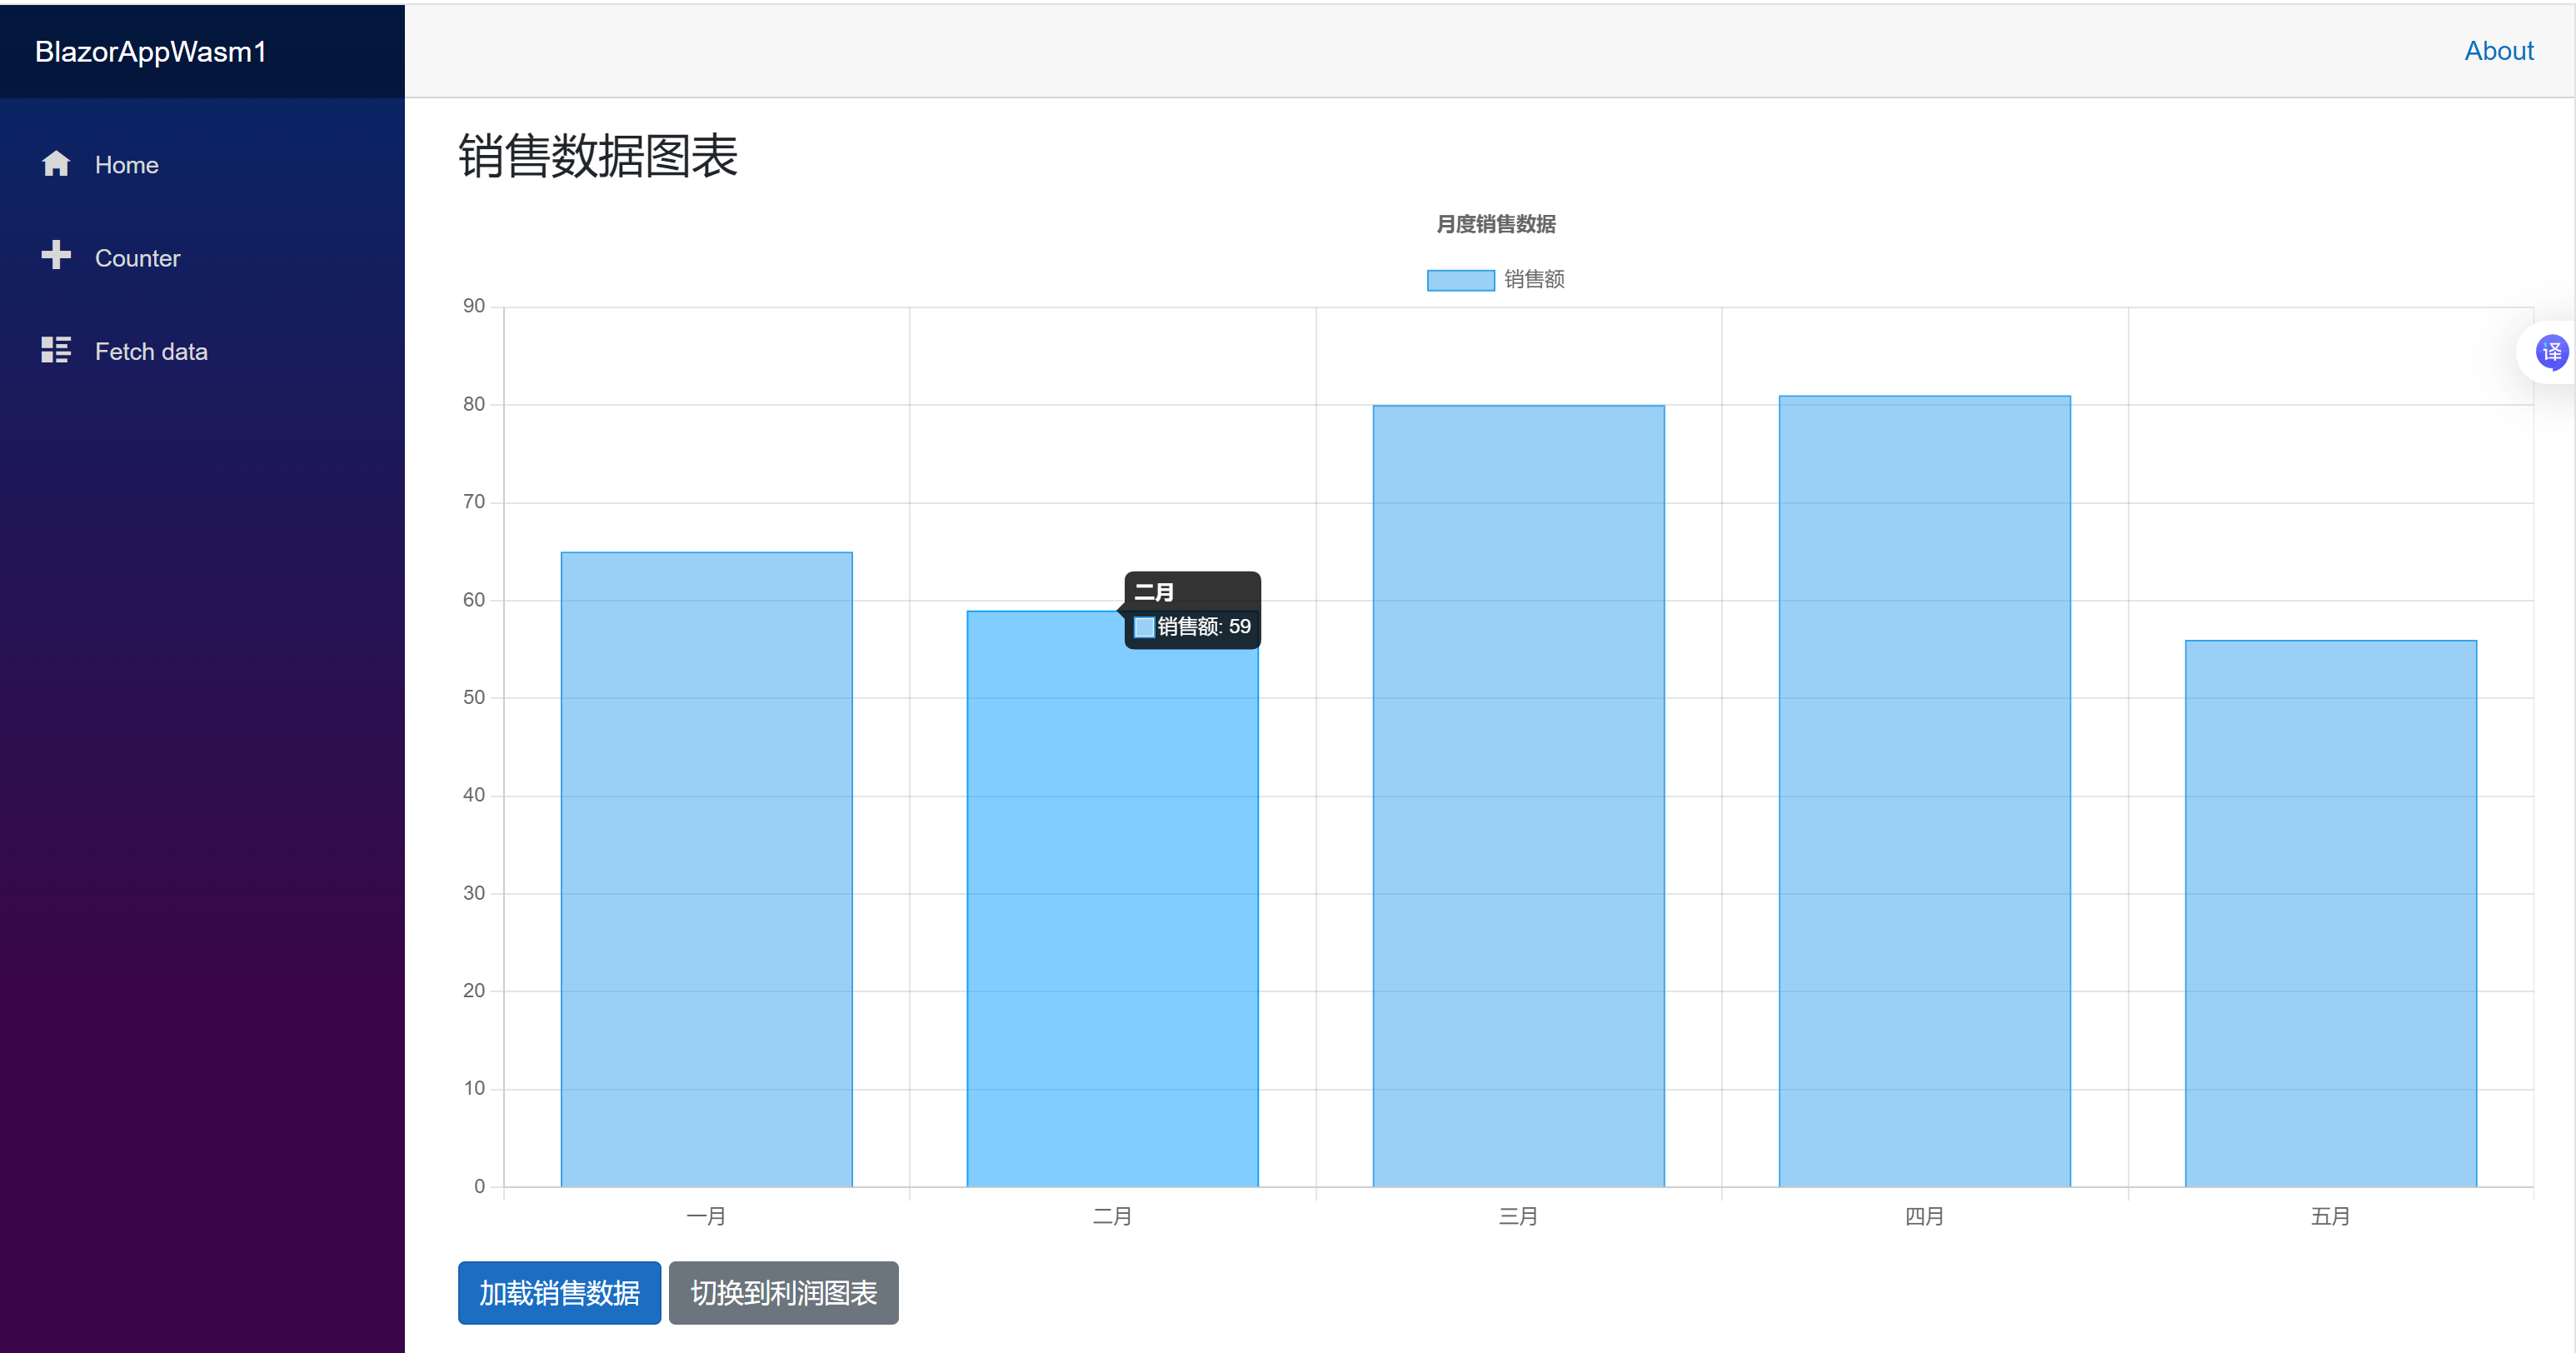This screenshot has width=2576, height=1353.
Task: Click the 销售额 legend label text
Action: [1534, 280]
